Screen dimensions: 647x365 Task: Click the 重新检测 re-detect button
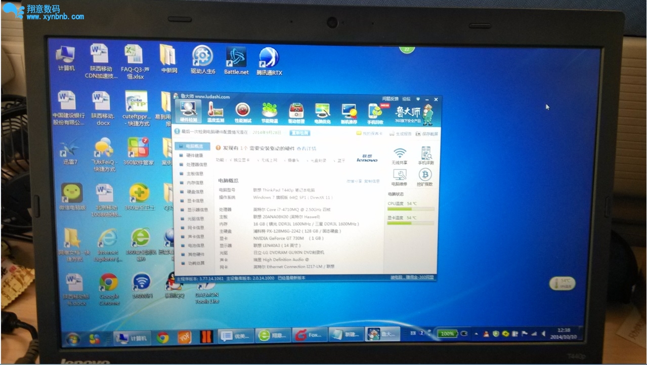tap(299, 133)
